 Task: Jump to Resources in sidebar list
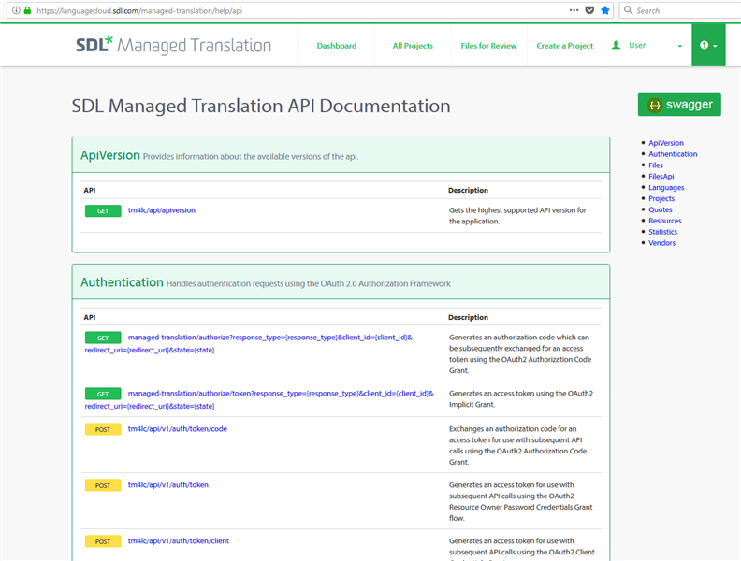tap(665, 221)
